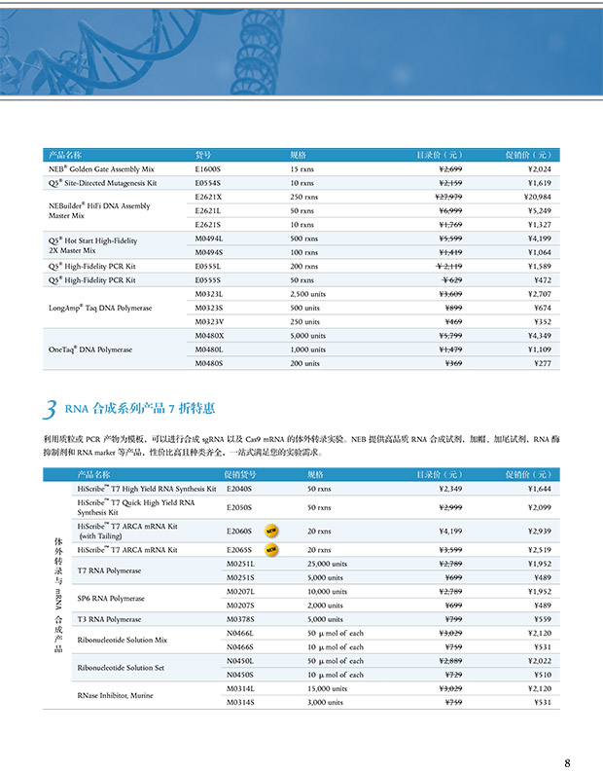The image size is (603, 772).
Task: Select catalog number E2621X
Action: pos(209,197)
